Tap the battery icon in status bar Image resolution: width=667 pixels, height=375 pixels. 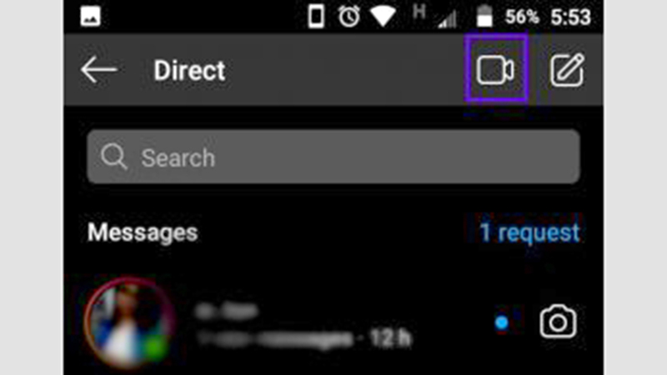[484, 17]
